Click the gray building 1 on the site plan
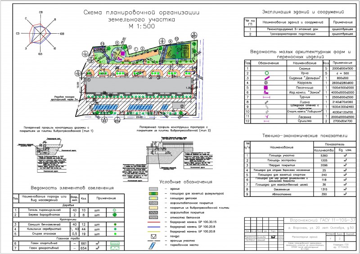Screen dimensions: 360x254 (139, 85)
